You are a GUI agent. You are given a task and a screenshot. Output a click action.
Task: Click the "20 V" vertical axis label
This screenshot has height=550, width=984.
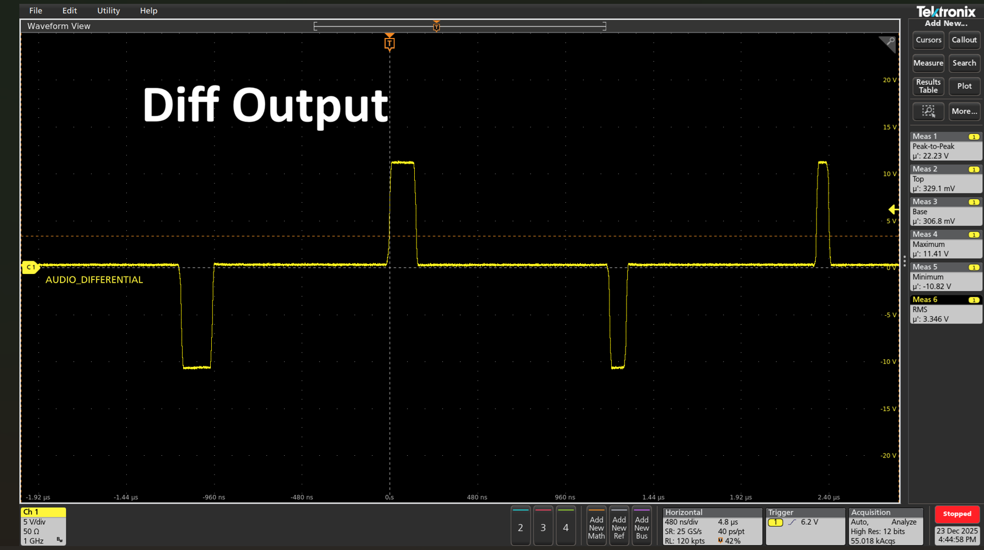coord(890,80)
